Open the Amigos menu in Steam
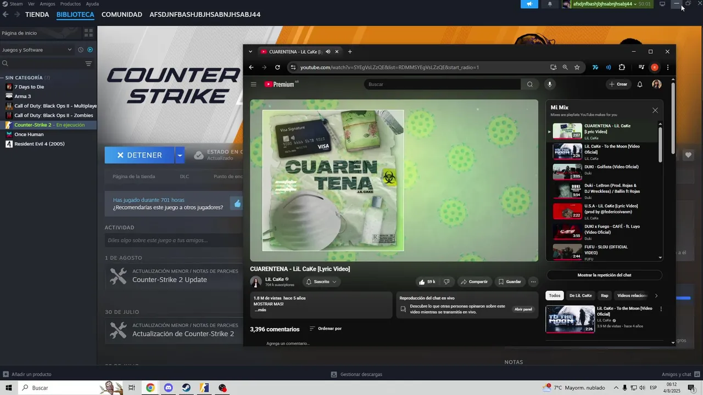 point(47,4)
